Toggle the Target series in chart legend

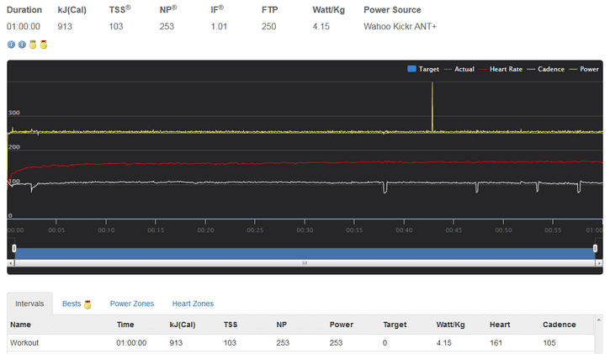pos(423,69)
